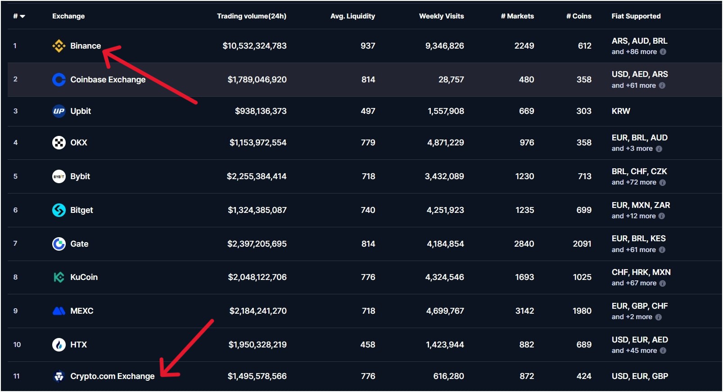Open the MEXC exchange link
The width and height of the screenshot is (723, 392).
coord(82,311)
